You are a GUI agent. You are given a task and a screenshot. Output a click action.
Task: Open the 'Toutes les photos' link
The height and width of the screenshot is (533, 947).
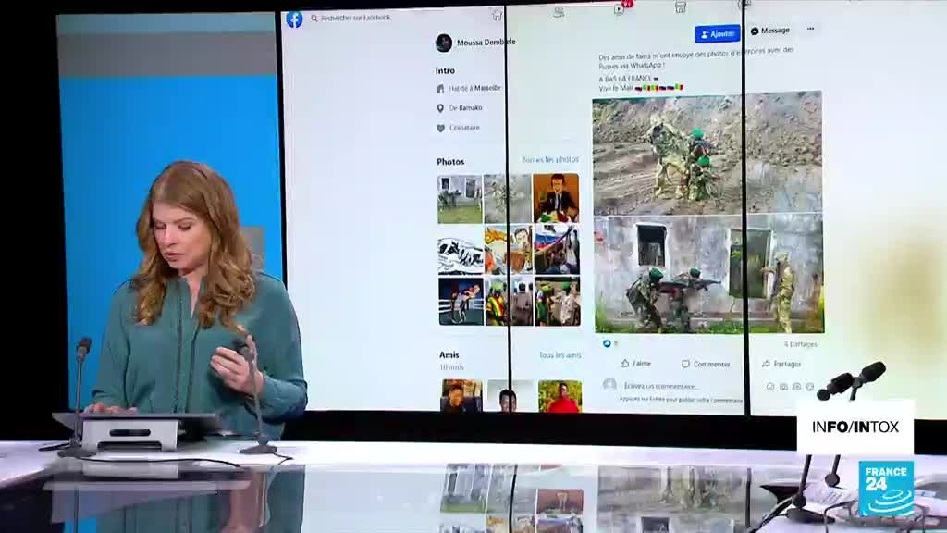pos(550,160)
